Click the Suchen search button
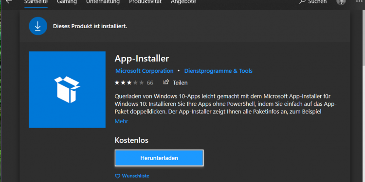The image size is (365, 182). coord(313,2)
